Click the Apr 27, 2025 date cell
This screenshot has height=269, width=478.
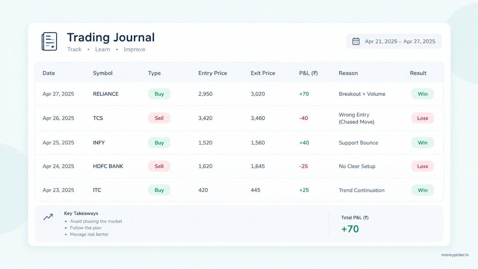pos(58,94)
